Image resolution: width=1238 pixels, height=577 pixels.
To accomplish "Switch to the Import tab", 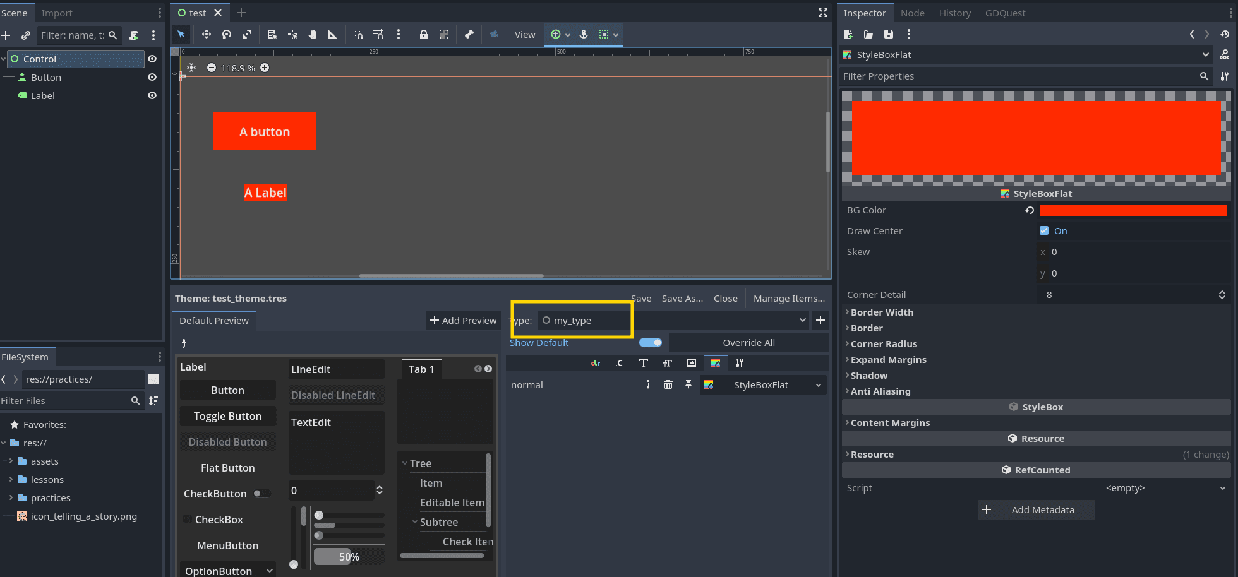I will (x=57, y=13).
